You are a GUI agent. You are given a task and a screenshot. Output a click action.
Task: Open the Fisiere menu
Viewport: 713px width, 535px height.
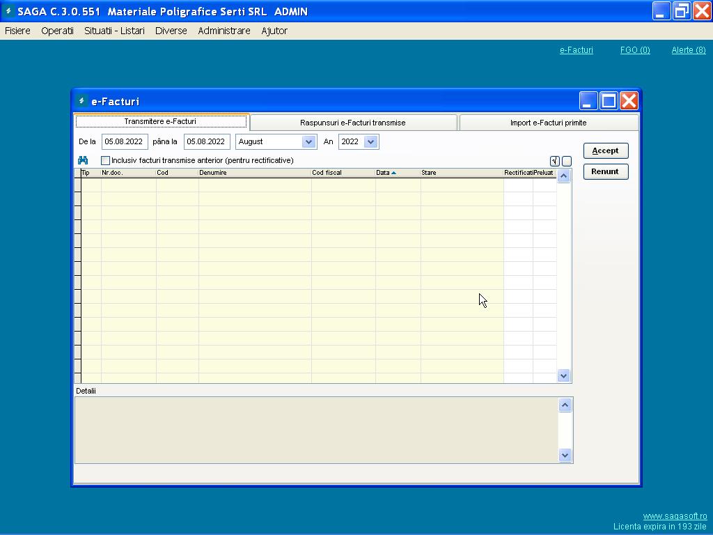pos(17,31)
